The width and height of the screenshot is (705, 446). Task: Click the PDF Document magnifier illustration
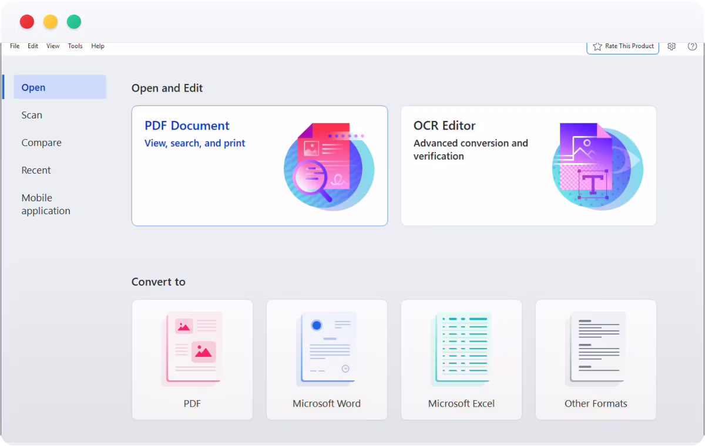pyautogui.click(x=329, y=166)
